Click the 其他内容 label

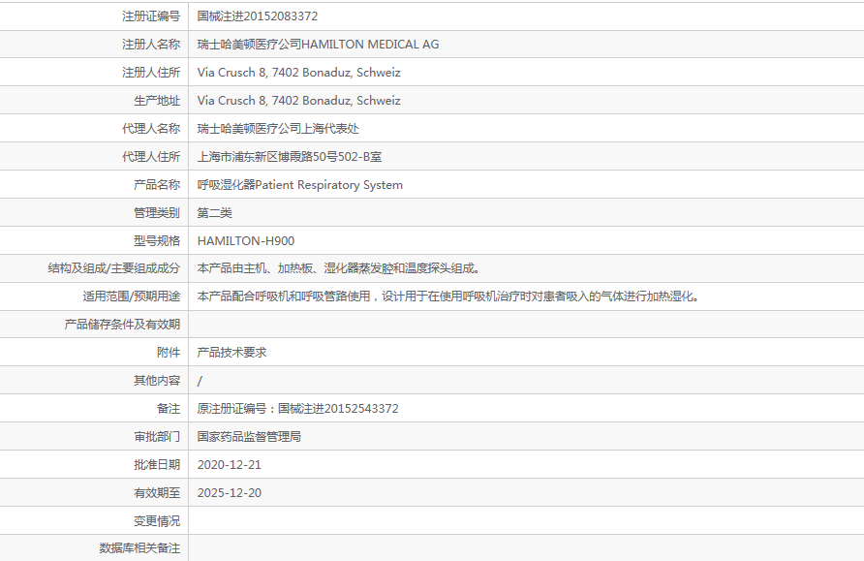point(157,381)
